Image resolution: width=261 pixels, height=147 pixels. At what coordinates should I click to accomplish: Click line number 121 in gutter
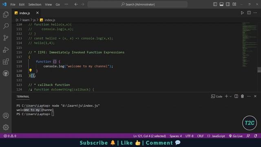pyautogui.click(x=19, y=76)
